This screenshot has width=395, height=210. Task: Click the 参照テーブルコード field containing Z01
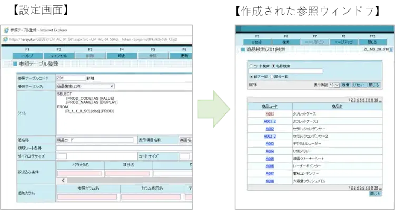pyautogui.click(x=71, y=78)
